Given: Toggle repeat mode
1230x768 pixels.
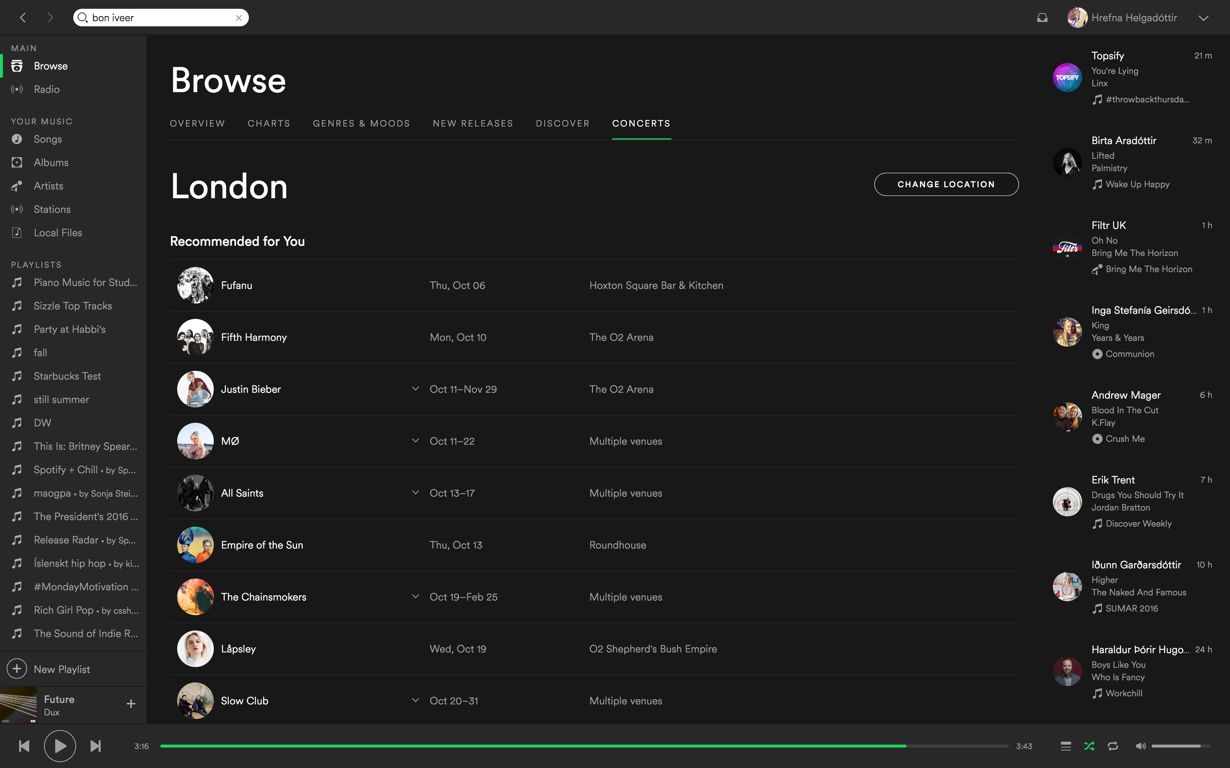Looking at the screenshot, I should [1112, 746].
